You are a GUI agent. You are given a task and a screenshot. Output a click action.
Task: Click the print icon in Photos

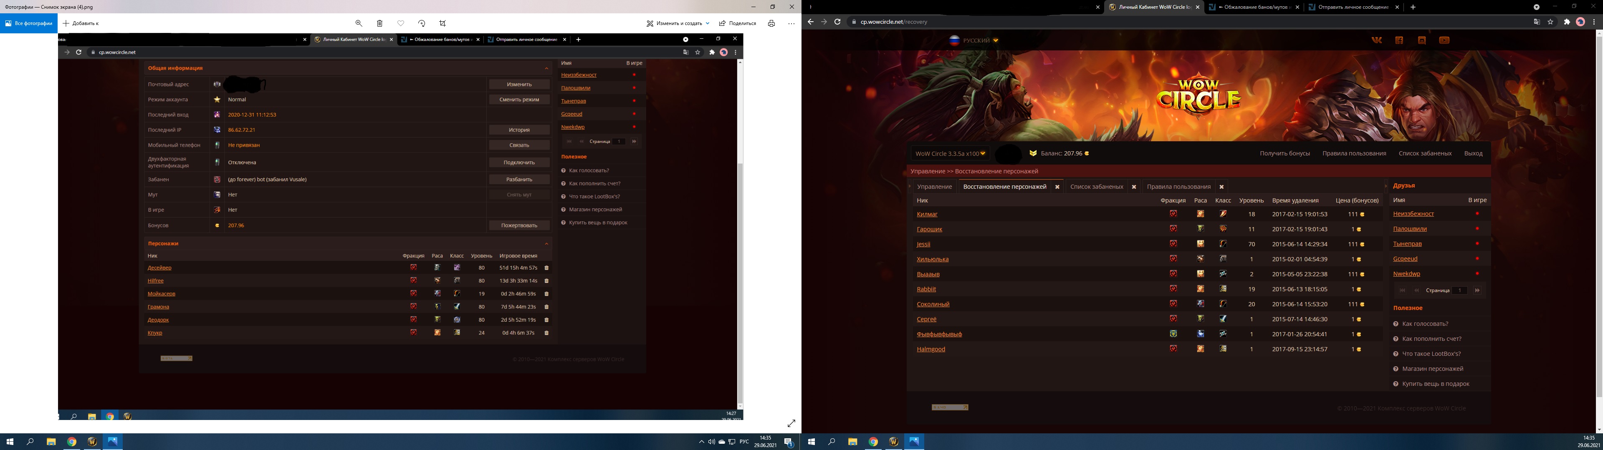(x=771, y=23)
